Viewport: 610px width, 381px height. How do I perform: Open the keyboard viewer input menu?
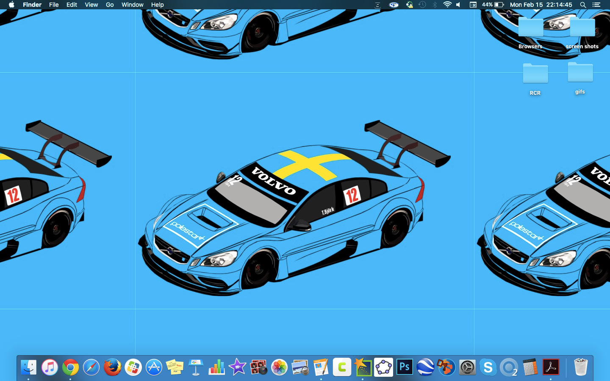click(473, 5)
